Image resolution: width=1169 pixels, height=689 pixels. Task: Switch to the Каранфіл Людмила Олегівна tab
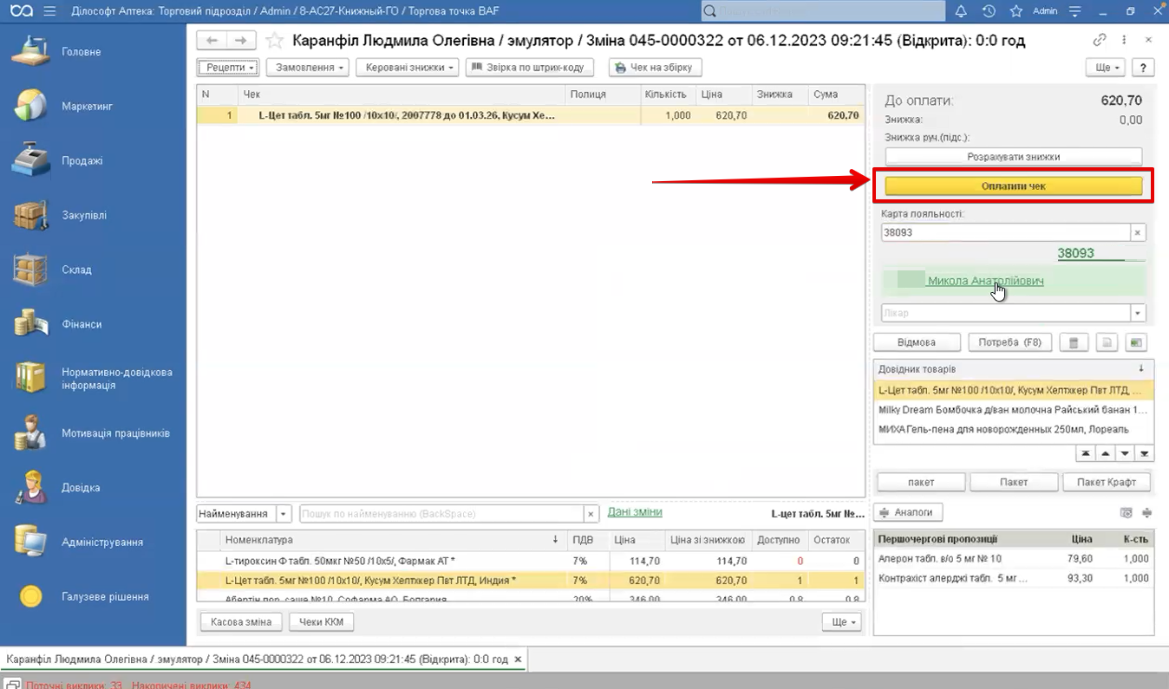tap(257, 660)
